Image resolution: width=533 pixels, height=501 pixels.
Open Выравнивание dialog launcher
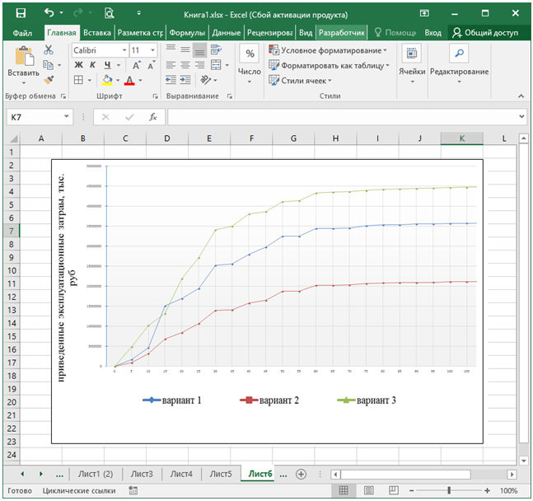click(x=230, y=96)
